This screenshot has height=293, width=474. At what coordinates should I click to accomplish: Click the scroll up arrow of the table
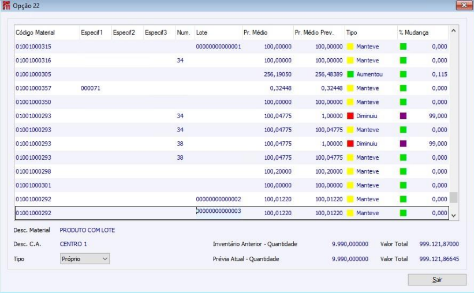click(x=453, y=31)
